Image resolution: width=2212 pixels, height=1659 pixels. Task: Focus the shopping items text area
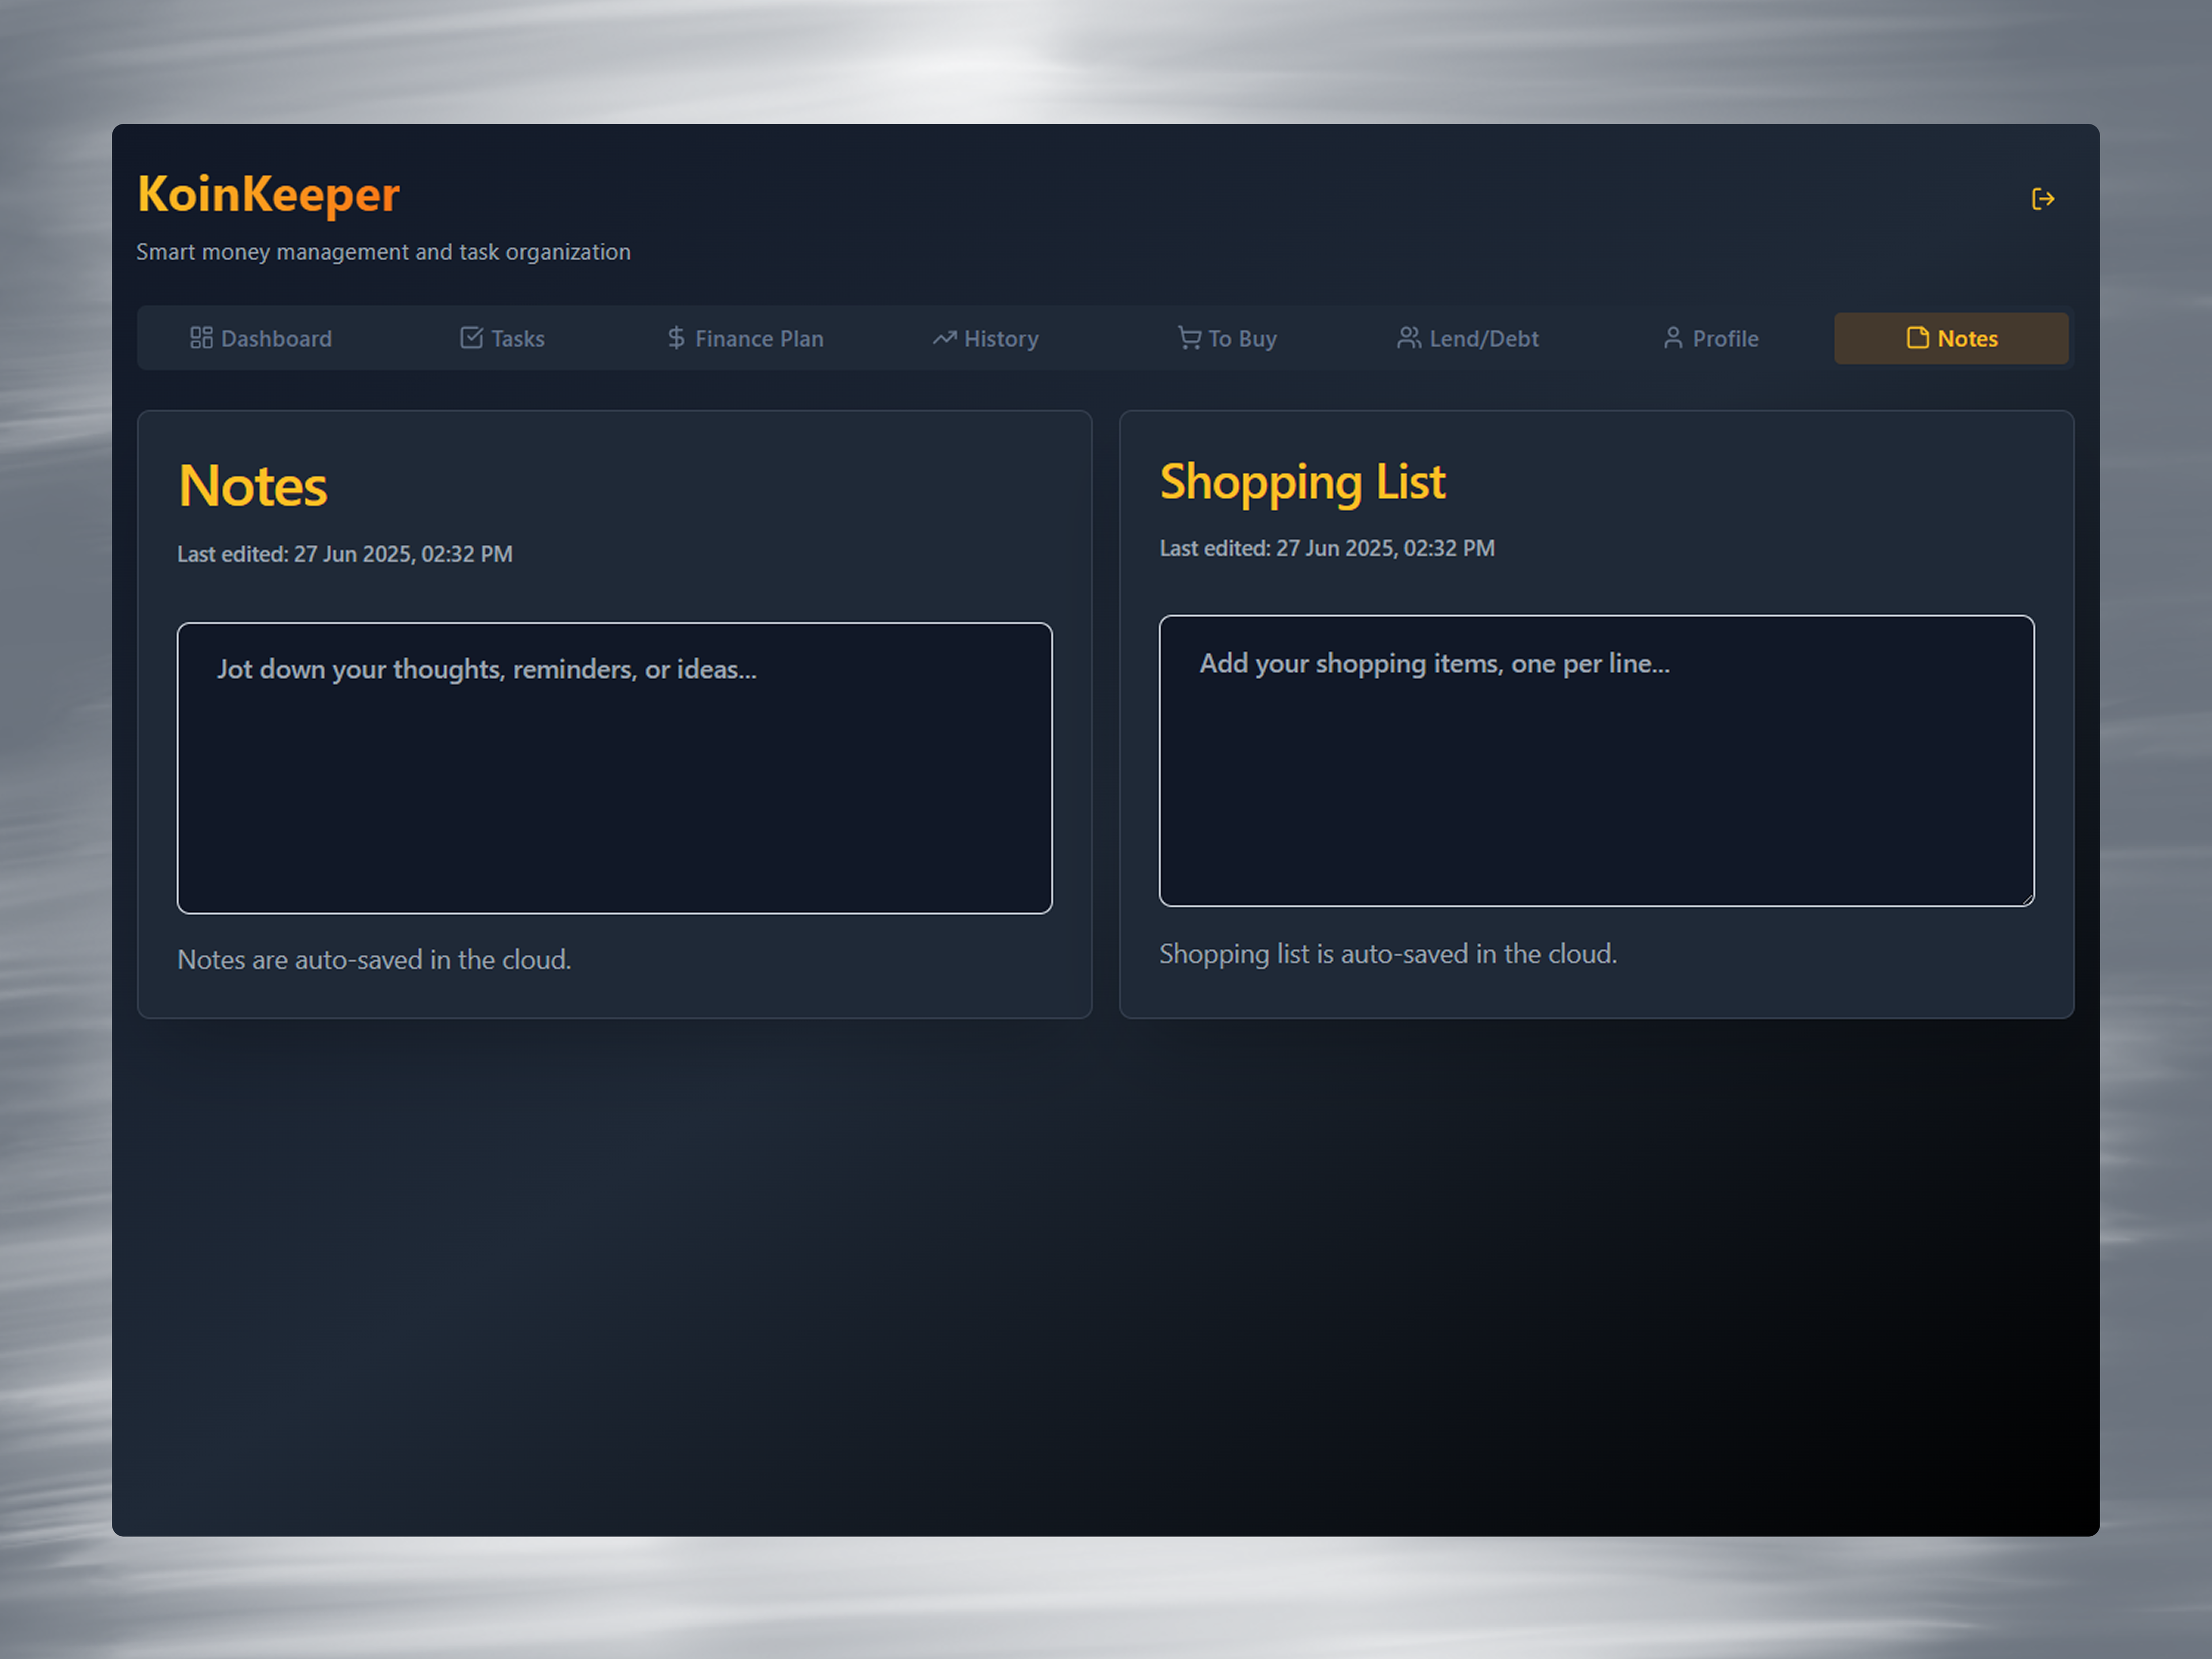(1596, 761)
